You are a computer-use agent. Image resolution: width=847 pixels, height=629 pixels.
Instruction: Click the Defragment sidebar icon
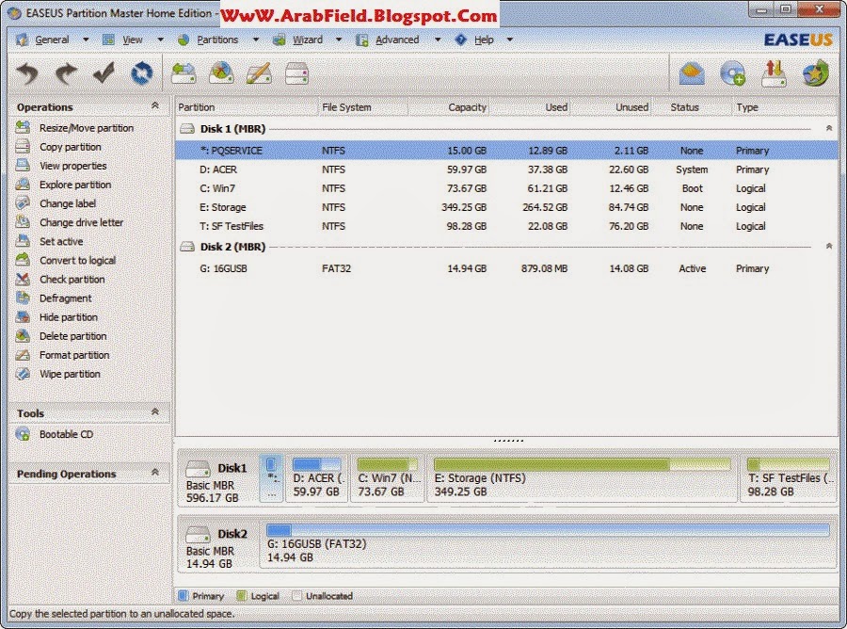pos(23,298)
